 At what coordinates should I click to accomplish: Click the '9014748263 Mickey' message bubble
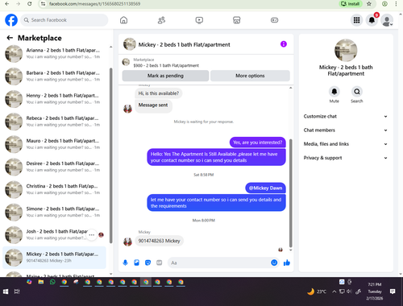[159, 241]
